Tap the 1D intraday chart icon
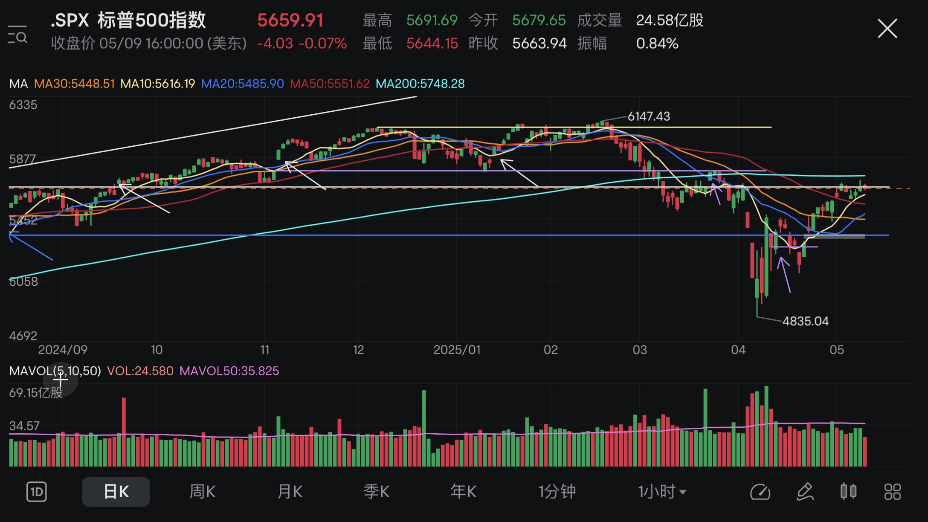Image resolution: width=928 pixels, height=522 pixels. (x=37, y=492)
